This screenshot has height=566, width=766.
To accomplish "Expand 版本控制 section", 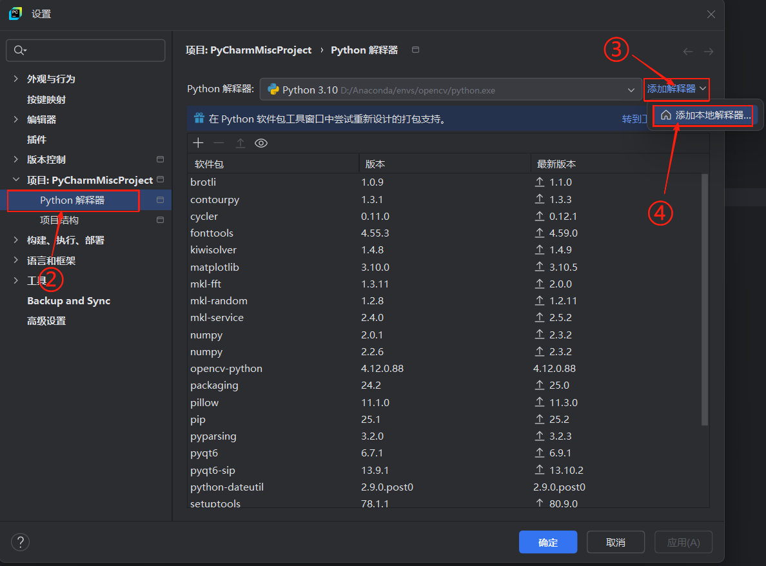I will click(x=15, y=159).
